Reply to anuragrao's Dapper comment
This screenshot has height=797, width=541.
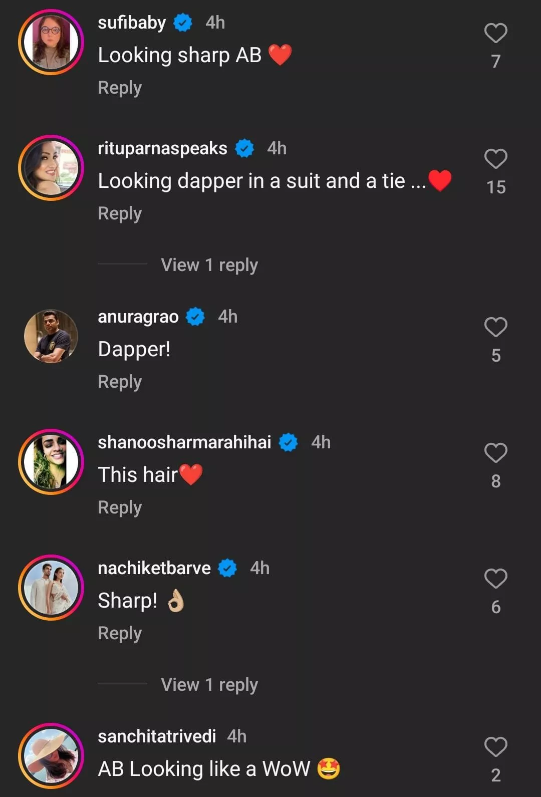tap(120, 382)
